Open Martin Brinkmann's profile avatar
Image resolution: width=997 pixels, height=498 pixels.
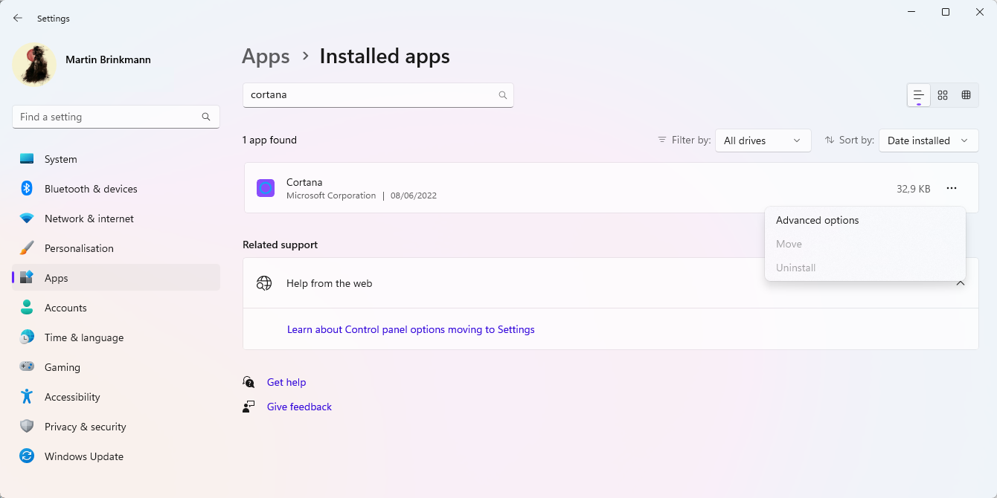34,63
